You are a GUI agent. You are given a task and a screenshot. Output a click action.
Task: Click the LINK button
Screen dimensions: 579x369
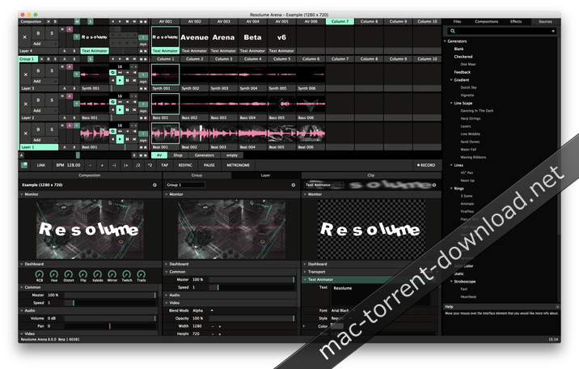click(x=41, y=165)
